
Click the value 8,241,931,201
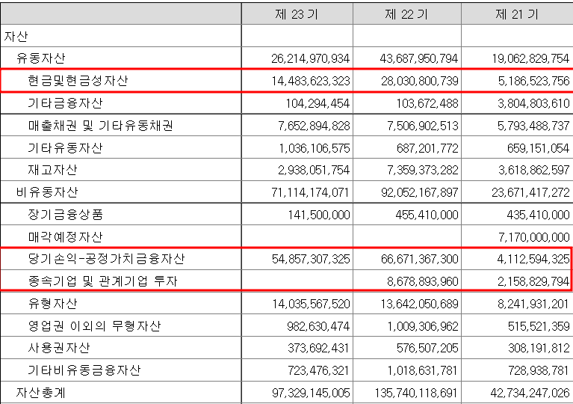[533, 304]
